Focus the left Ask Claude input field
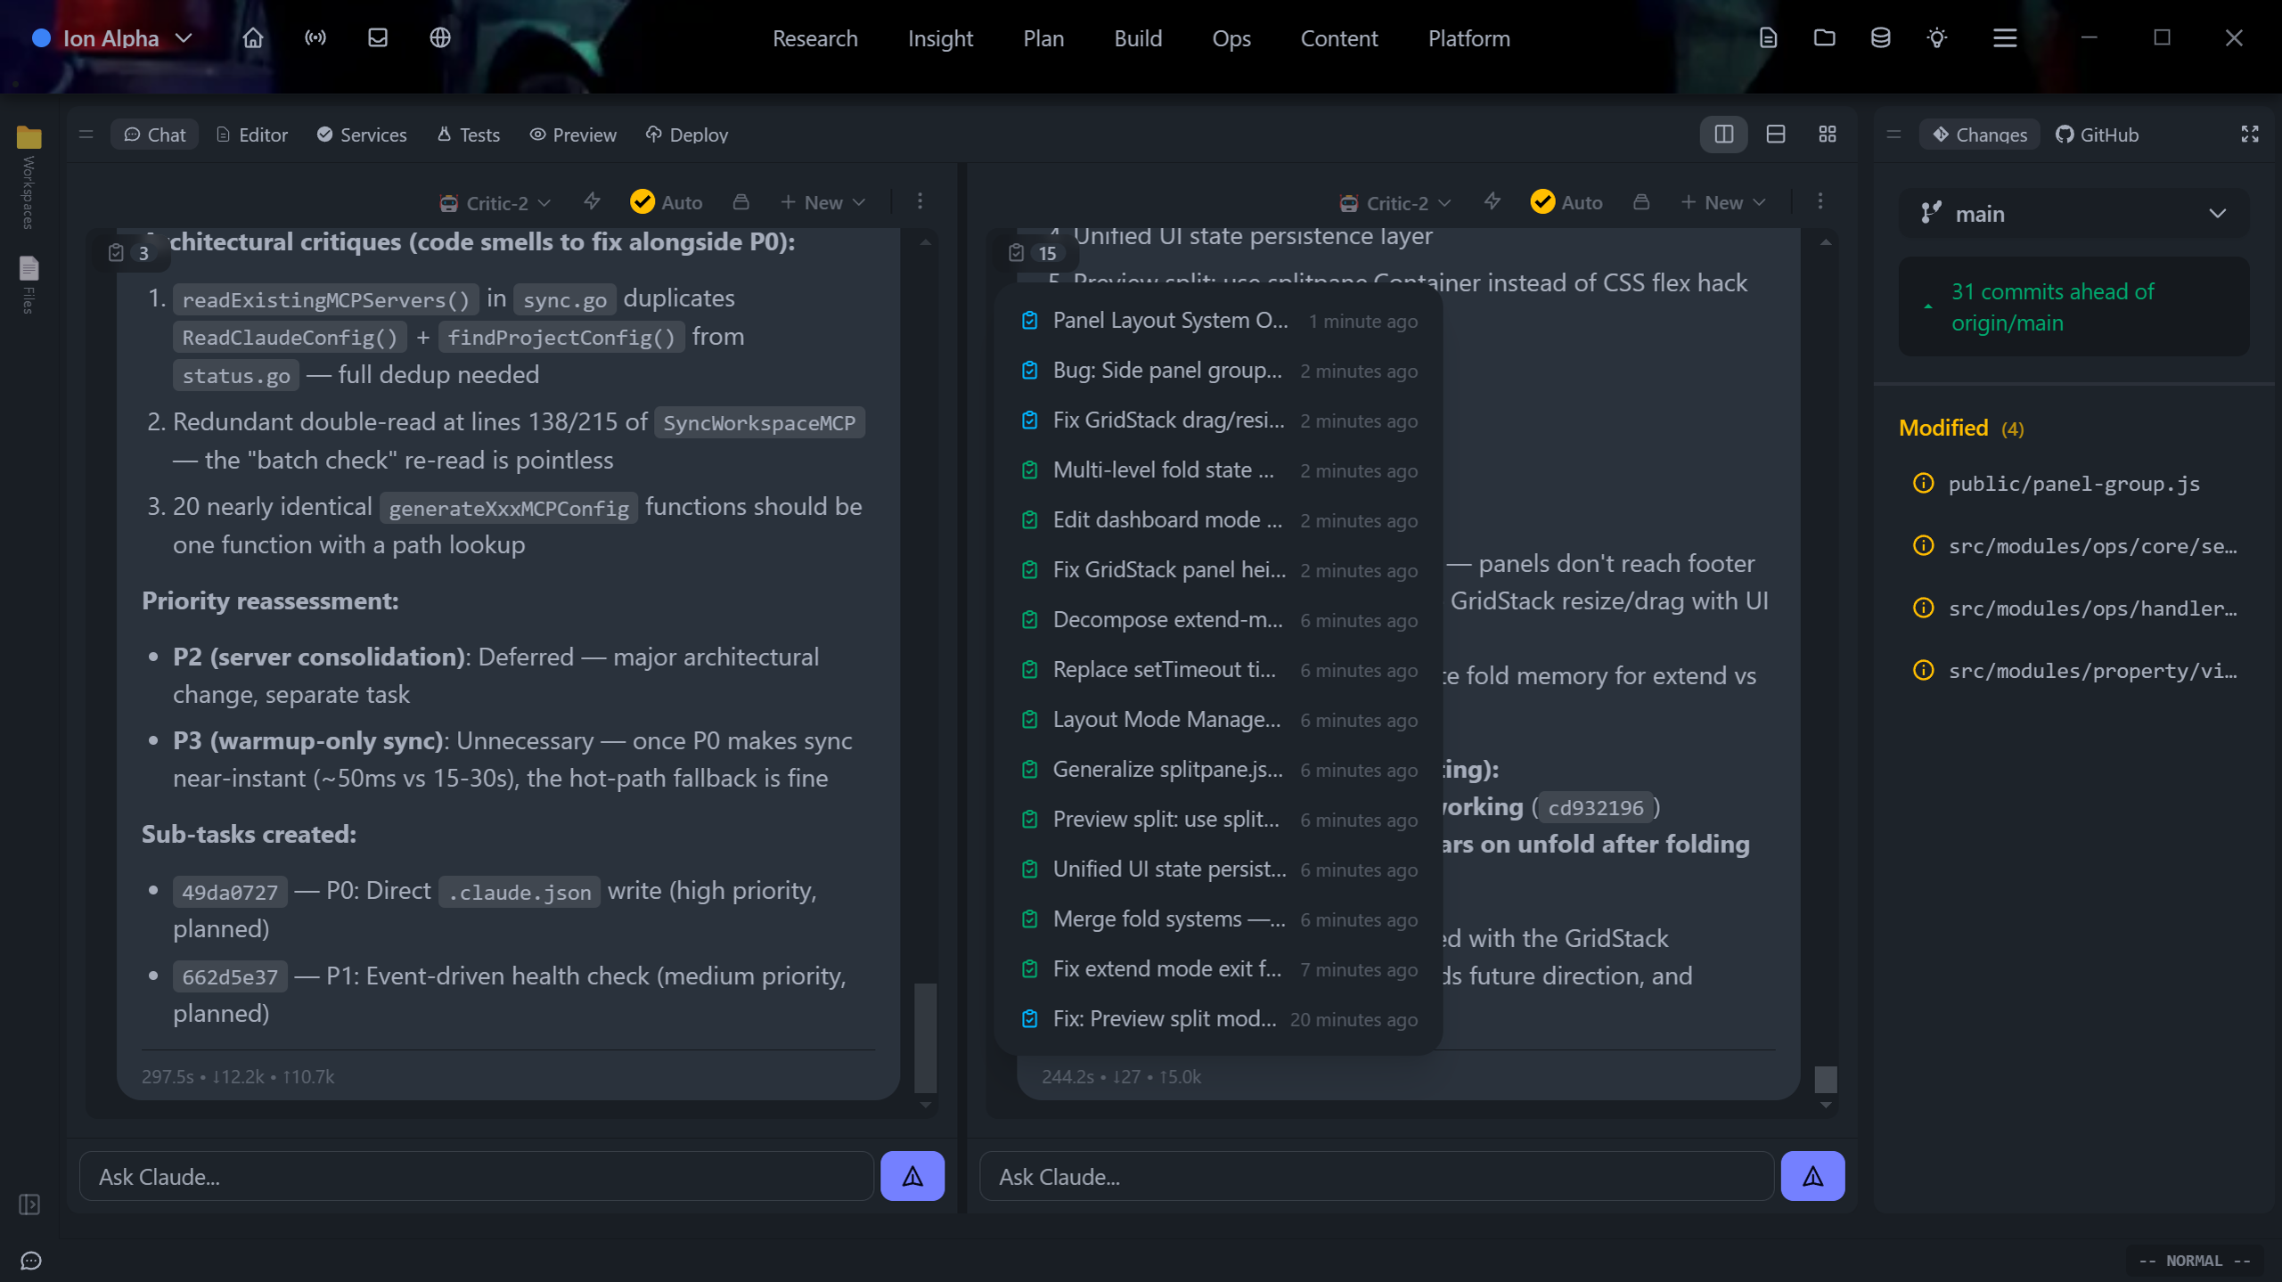 coord(477,1176)
